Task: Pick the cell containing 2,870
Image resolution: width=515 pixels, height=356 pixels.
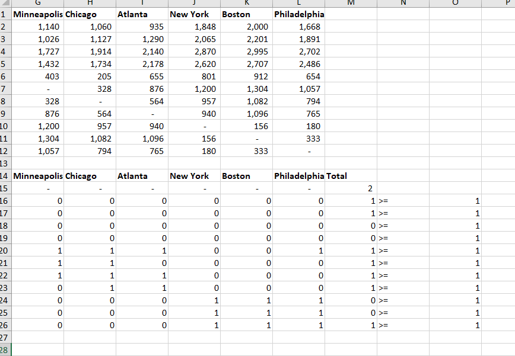Action: tap(194, 52)
